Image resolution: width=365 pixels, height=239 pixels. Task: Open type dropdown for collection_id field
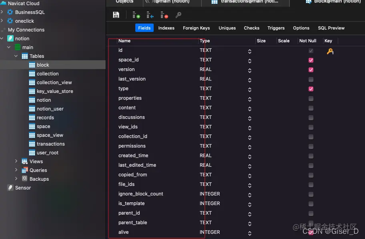tap(250, 137)
